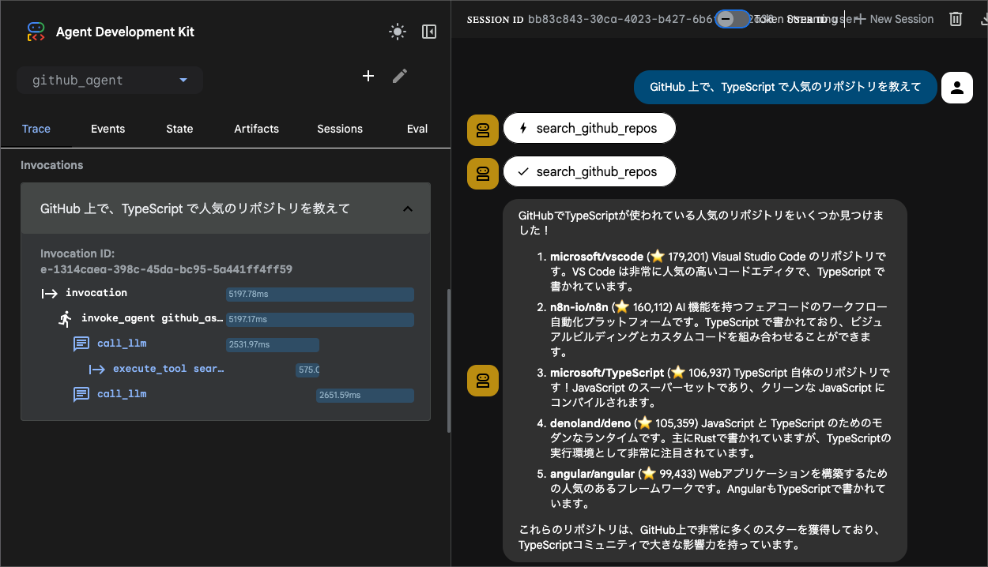Click the 2651.59ms call_llm duration bar
This screenshot has width=988, height=567.
pos(365,395)
